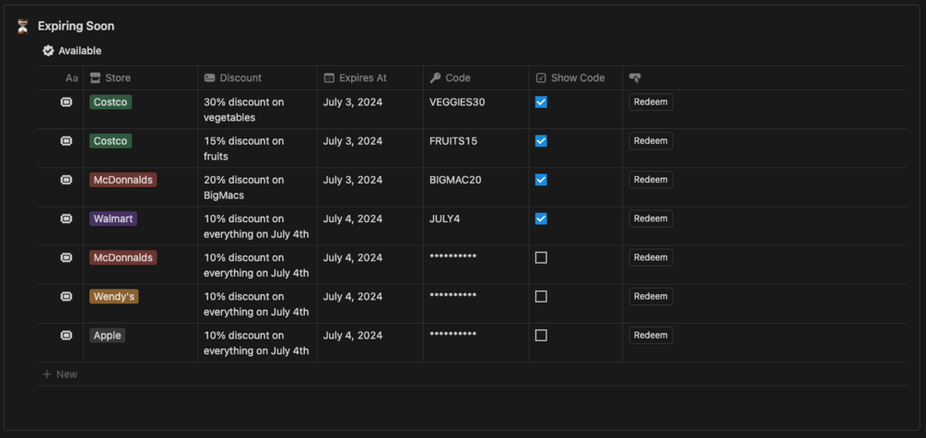This screenshot has width=926, height=438.
Task: Click the masked code in Apple row
Action: click(453, 335)
